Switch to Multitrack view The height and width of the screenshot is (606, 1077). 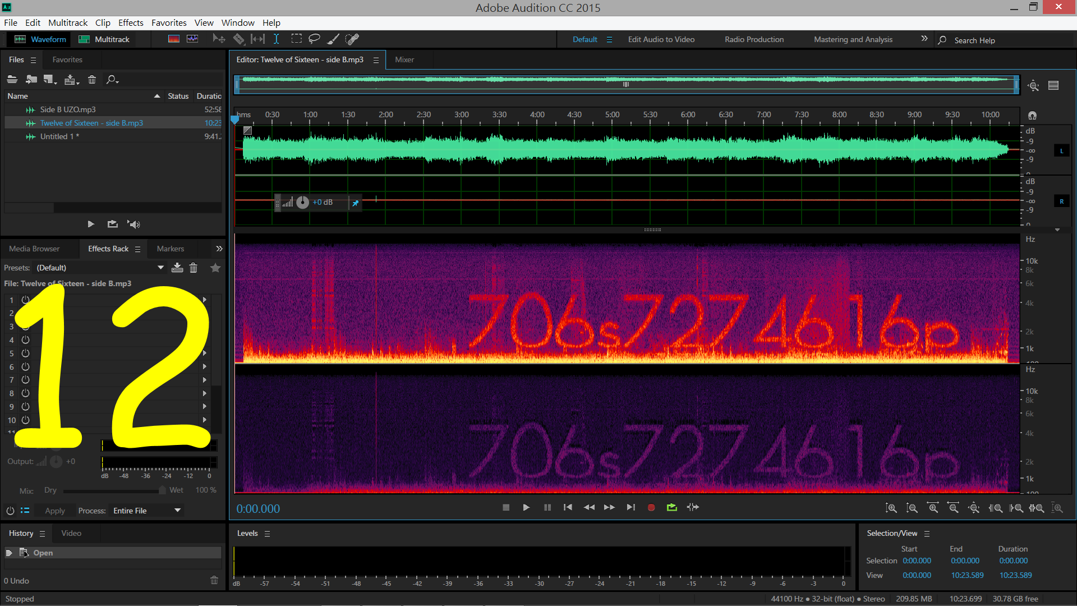point(104,39)
